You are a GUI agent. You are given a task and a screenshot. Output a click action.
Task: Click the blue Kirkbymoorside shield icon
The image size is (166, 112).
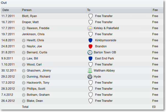[90, 40]
